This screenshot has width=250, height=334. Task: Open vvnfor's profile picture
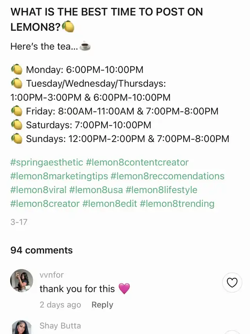pyautogui.click(x=22, y=281)
